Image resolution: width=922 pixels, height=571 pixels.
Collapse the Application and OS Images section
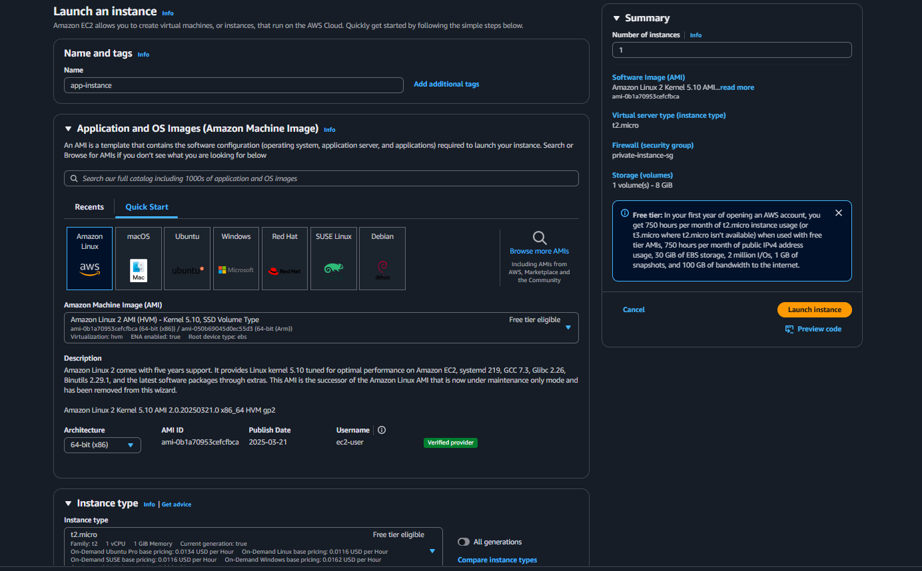click(68, 129)
